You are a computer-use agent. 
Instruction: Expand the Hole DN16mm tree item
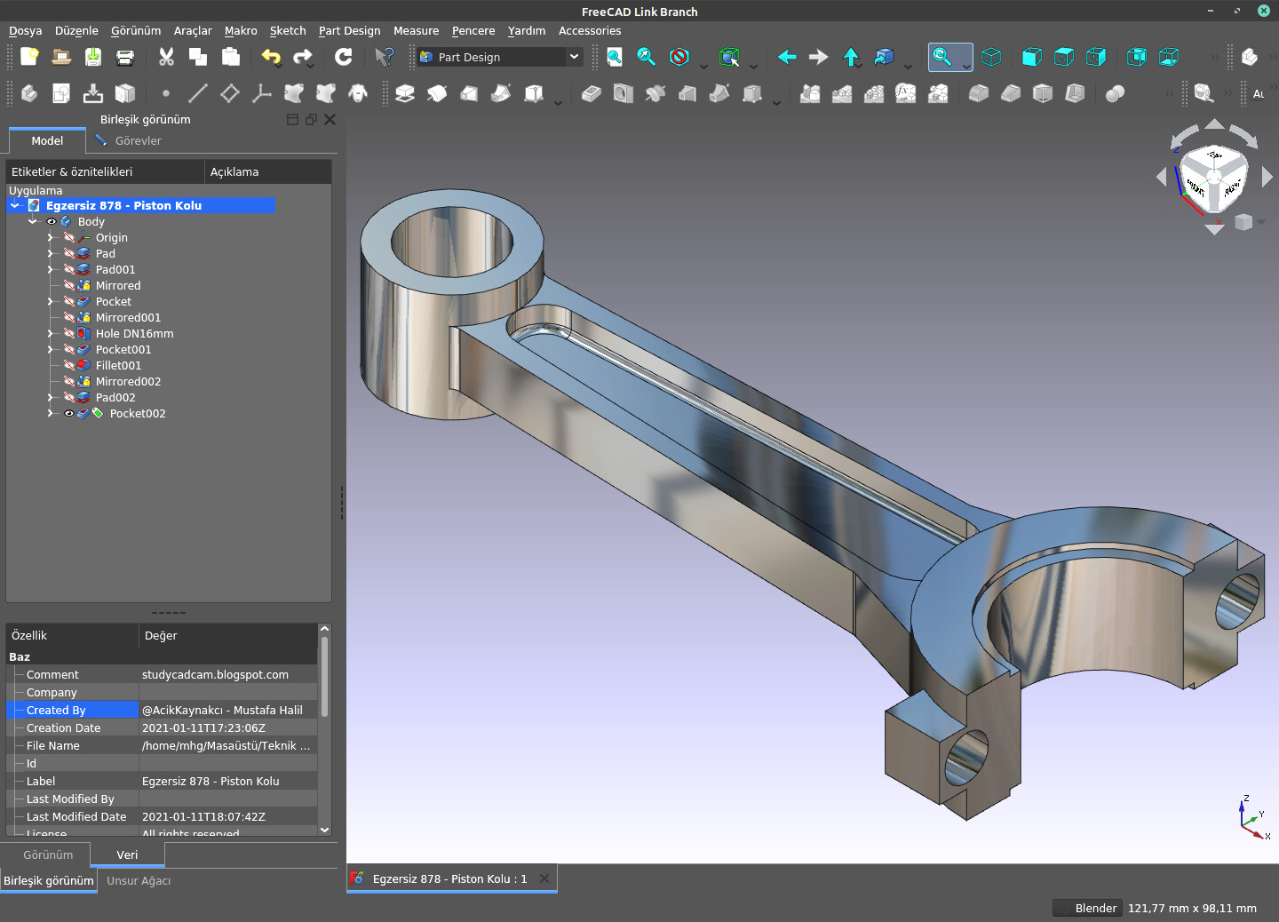click(51, 334)
